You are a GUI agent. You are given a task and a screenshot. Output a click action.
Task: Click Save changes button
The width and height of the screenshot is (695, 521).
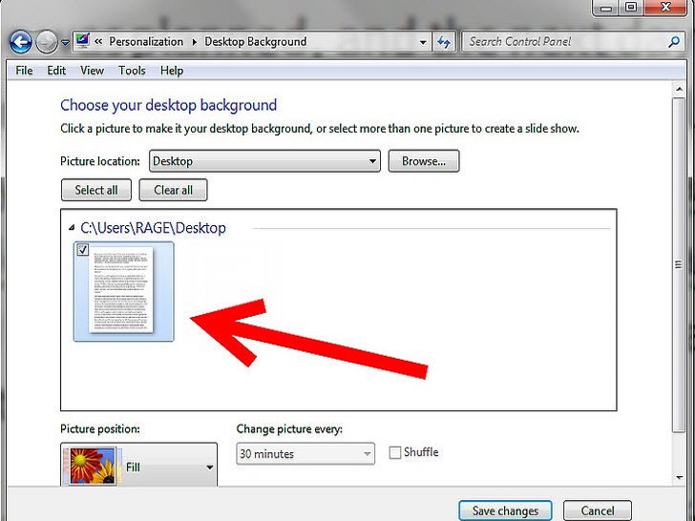(x=505, y=511)
